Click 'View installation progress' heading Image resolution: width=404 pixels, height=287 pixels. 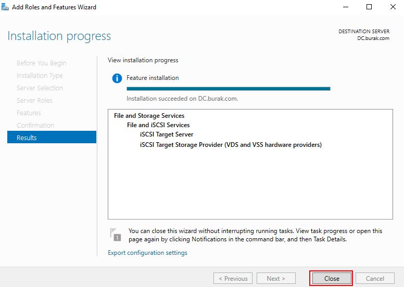143,60
